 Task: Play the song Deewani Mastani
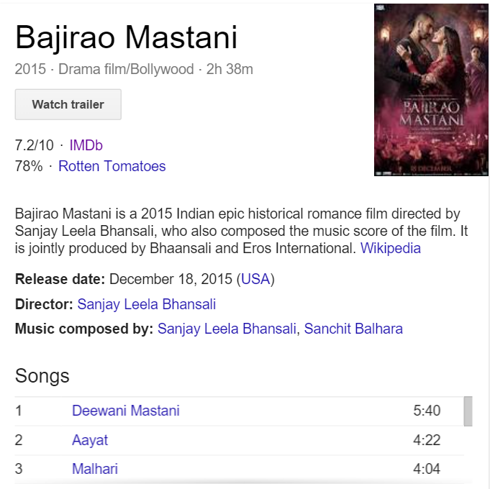(x=126, y=411)
